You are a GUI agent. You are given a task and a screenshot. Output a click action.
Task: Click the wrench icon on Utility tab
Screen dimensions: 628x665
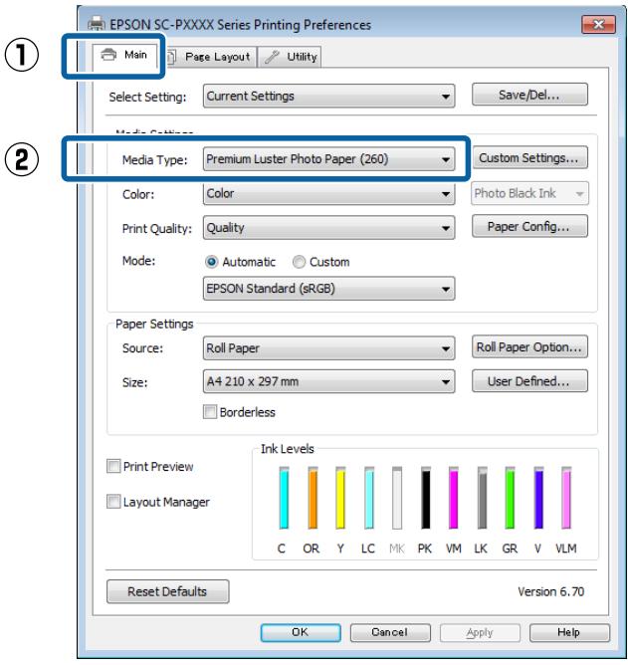272,57
